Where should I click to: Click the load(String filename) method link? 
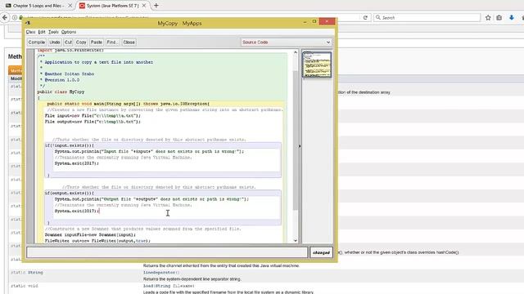point(169,286)
